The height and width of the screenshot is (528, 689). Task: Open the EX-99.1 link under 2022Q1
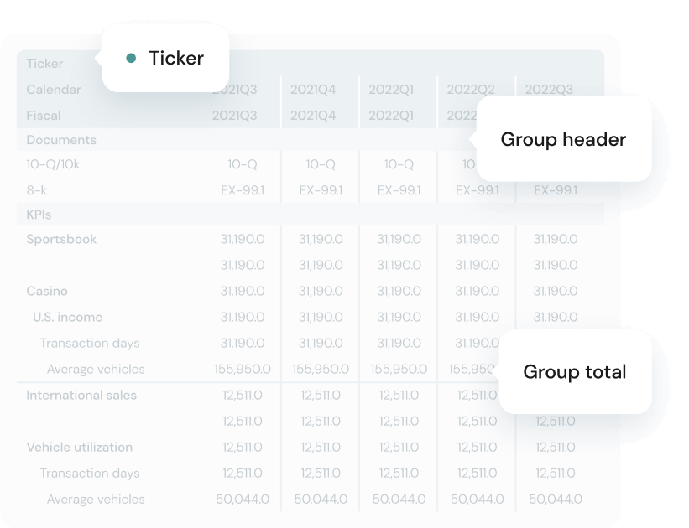point(399,190)
